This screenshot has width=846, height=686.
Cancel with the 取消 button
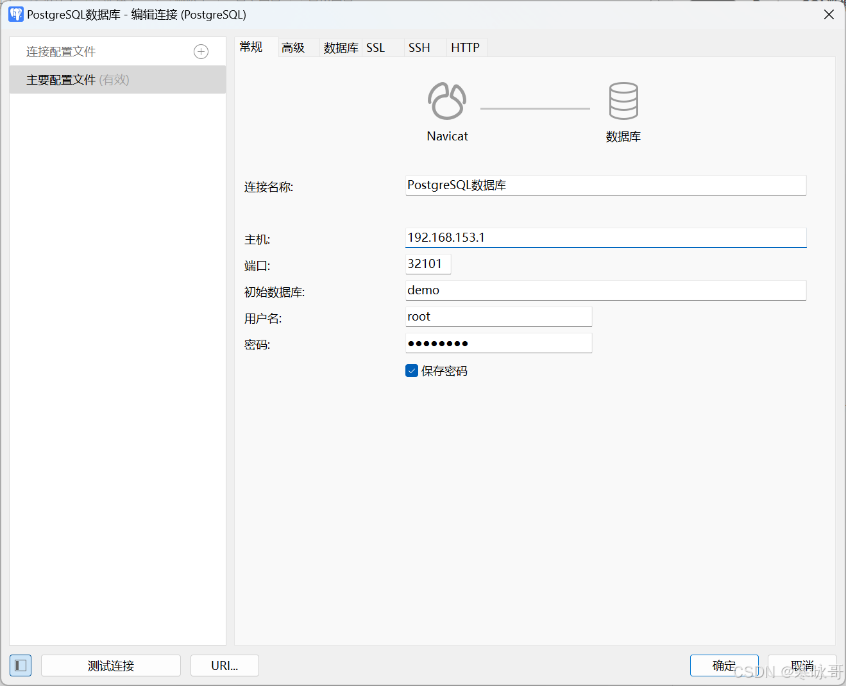point(802,665)
